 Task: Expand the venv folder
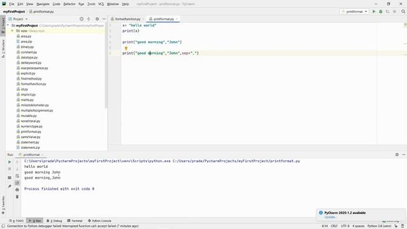click(12, 31)
